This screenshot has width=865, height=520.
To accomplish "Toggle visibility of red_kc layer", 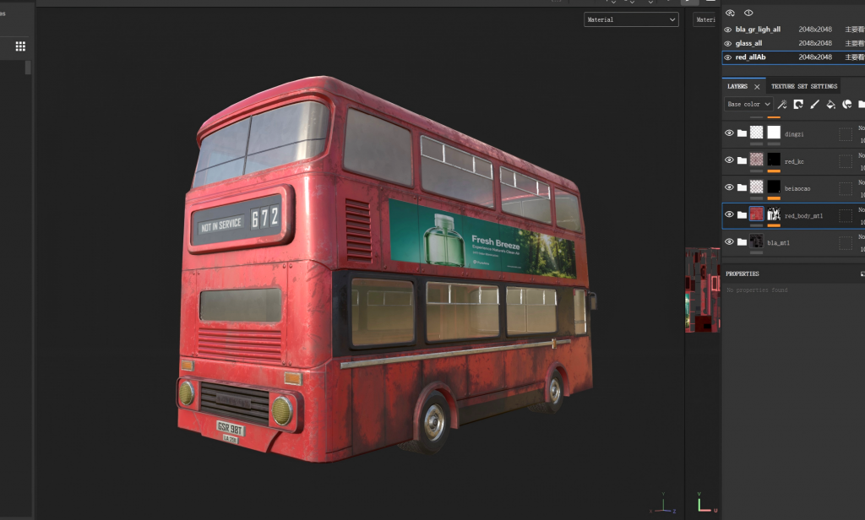I will pos(729,160).
